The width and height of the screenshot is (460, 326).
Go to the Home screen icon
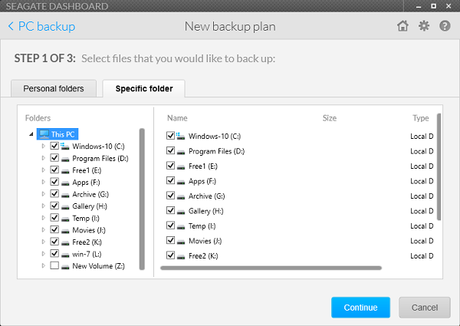(x=402, y=26)
